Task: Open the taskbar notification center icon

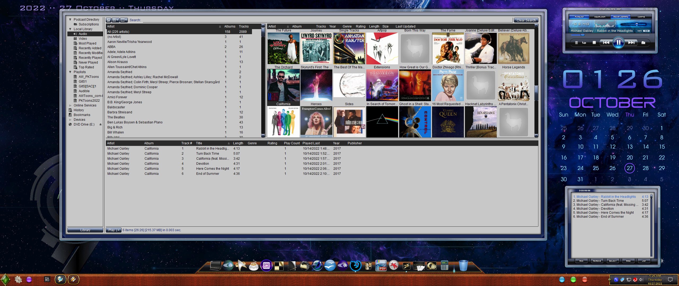Action: click(x=670, y=280)
